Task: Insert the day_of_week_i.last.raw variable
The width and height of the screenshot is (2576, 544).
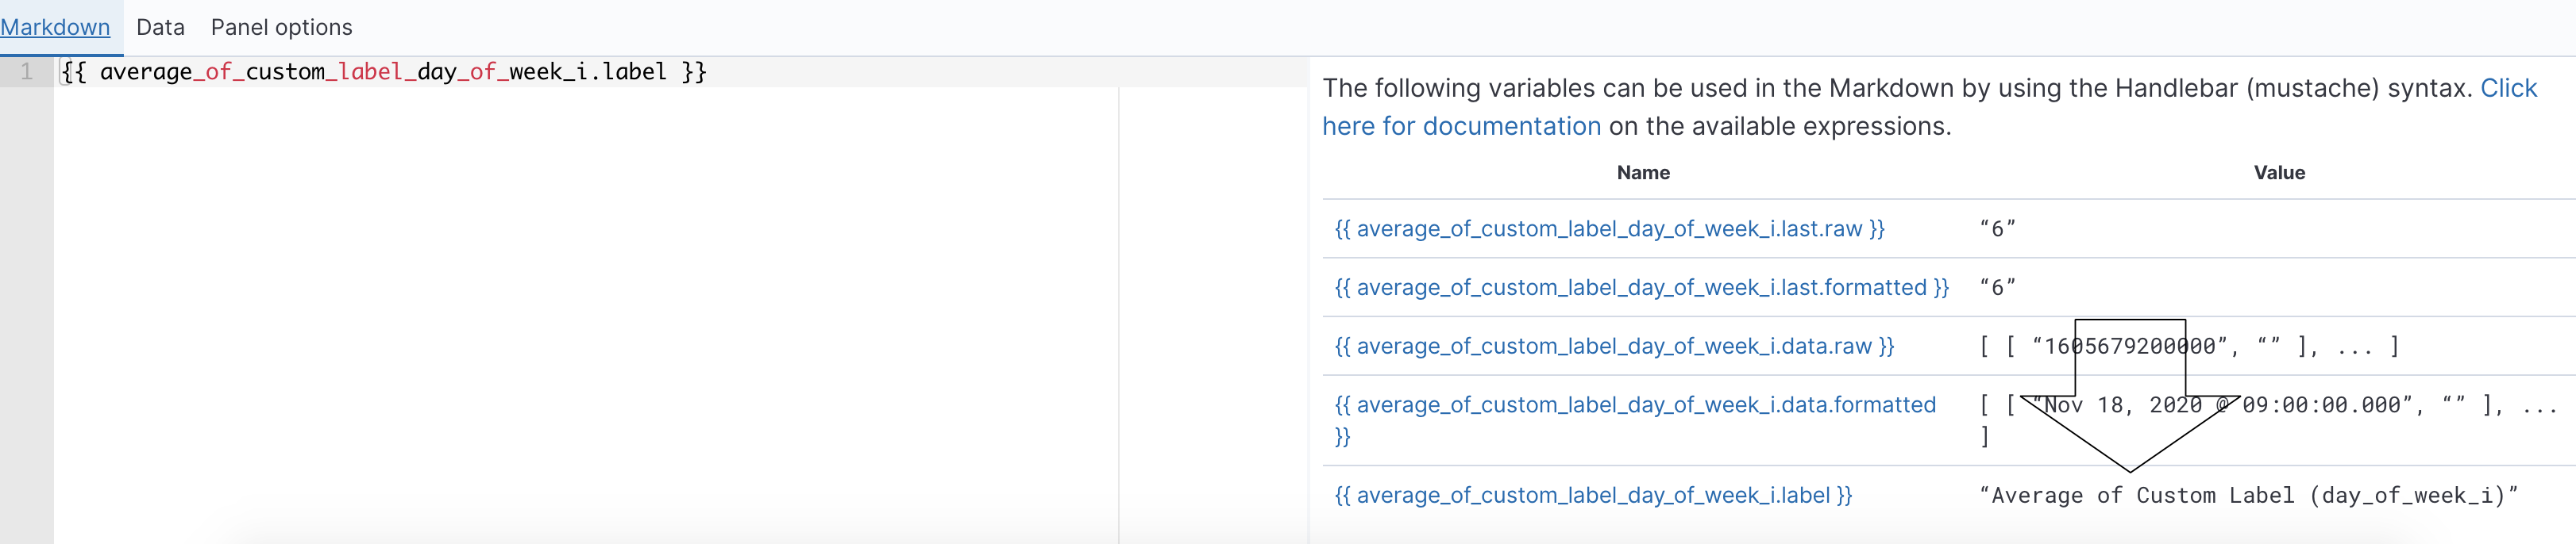Action: click(x=1609, y=228)
